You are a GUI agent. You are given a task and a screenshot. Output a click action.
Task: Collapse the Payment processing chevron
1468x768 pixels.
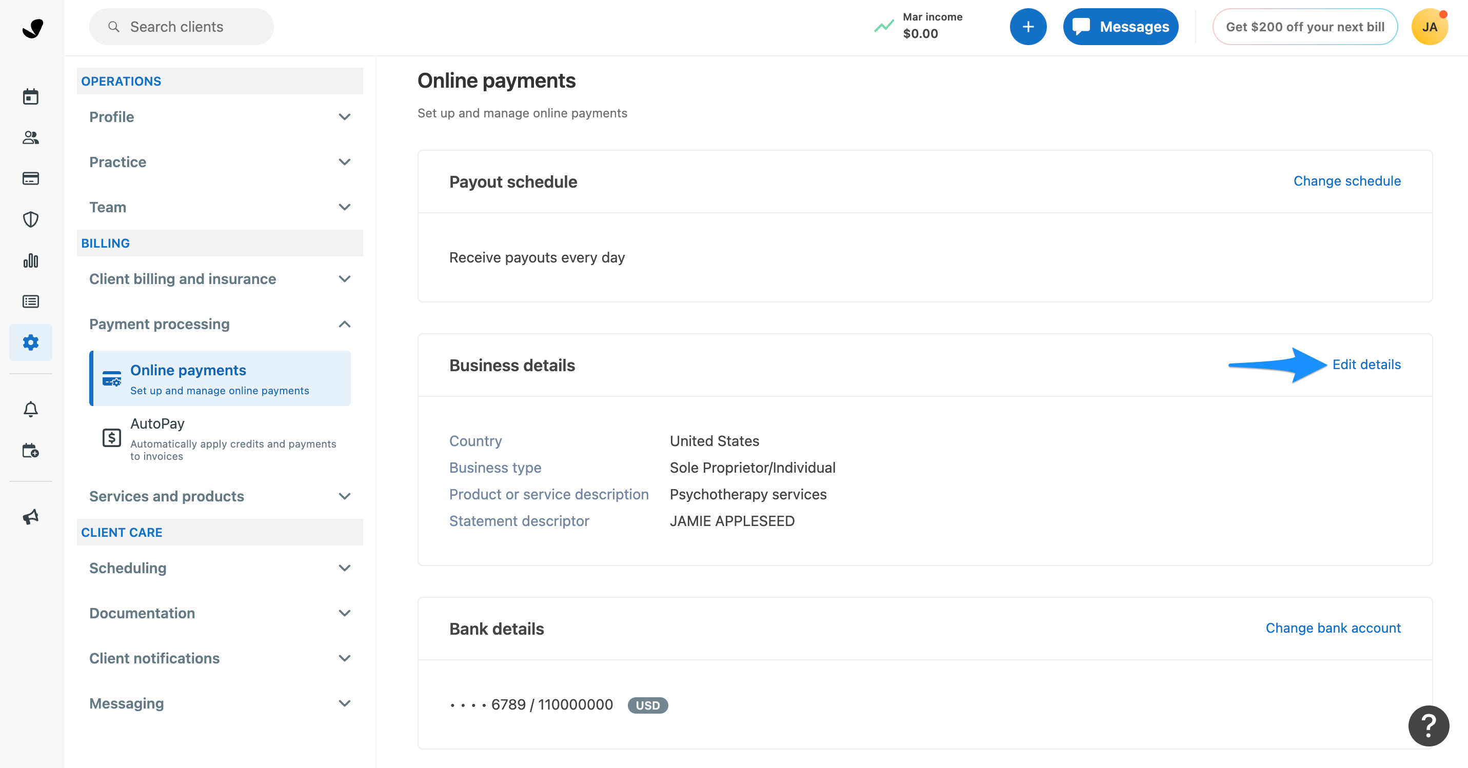tap(344, 324)
